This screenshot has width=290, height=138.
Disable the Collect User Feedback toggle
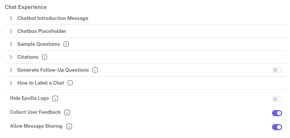point(277,113)
